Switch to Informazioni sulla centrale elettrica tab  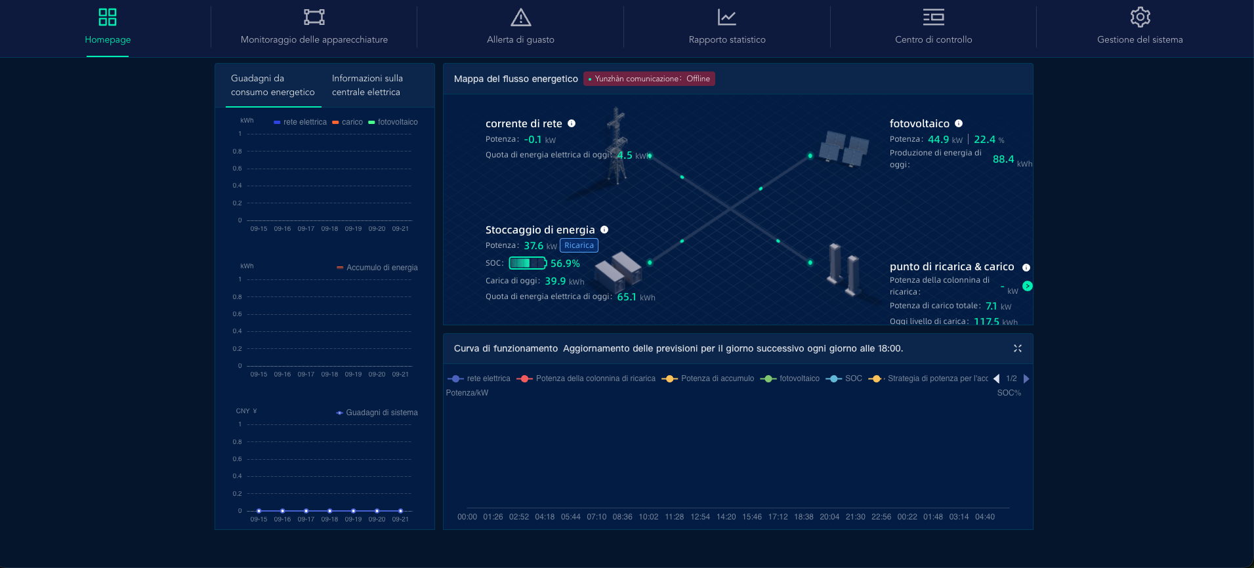click(367, 85)
